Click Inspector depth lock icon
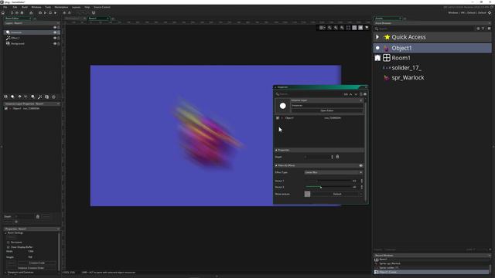The image size is (495, 278). (x=337, y=157)
